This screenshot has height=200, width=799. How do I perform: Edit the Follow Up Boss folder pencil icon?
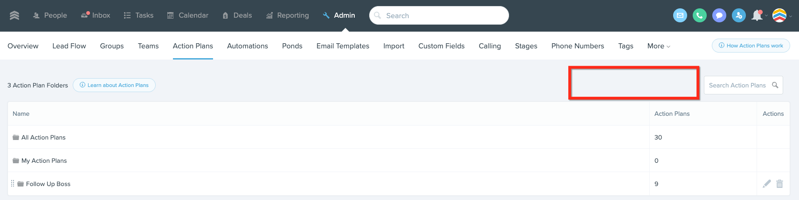[x=766, y=184]
